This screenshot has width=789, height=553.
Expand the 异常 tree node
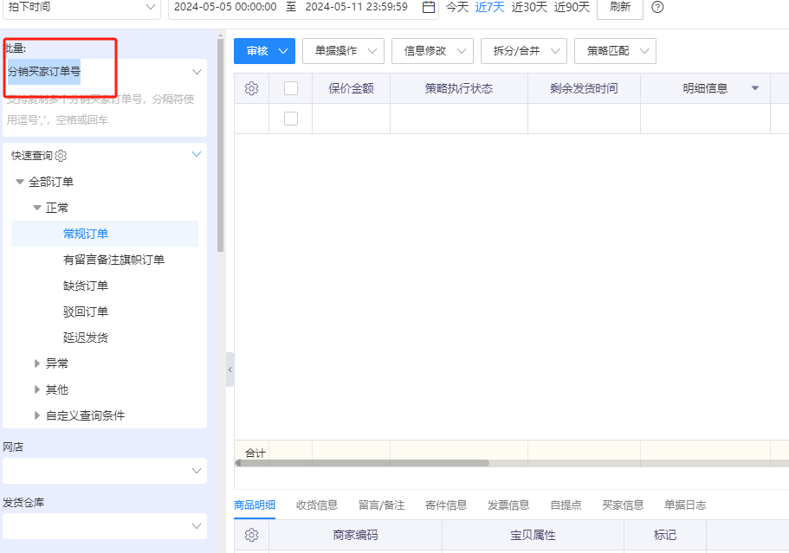[37, 363]
